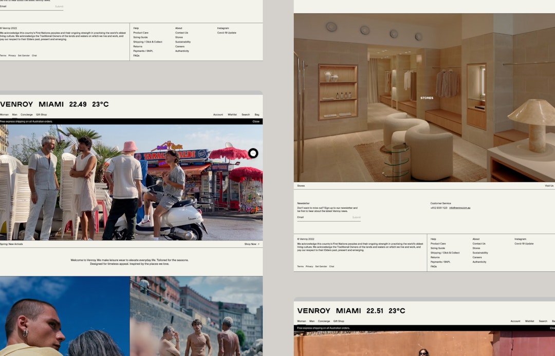Go to Gift Shop on the 22.51 page

click(x=339, y=321)
